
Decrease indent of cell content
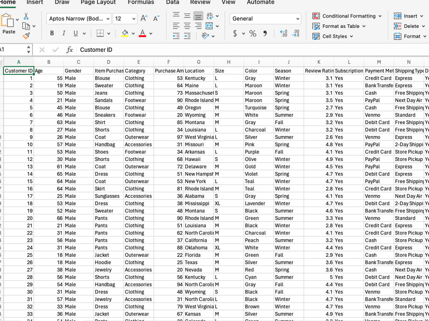[x=176, y=36]
